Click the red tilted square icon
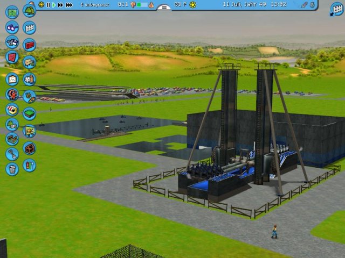Screen dimensions: 345x258 [12, 57]
